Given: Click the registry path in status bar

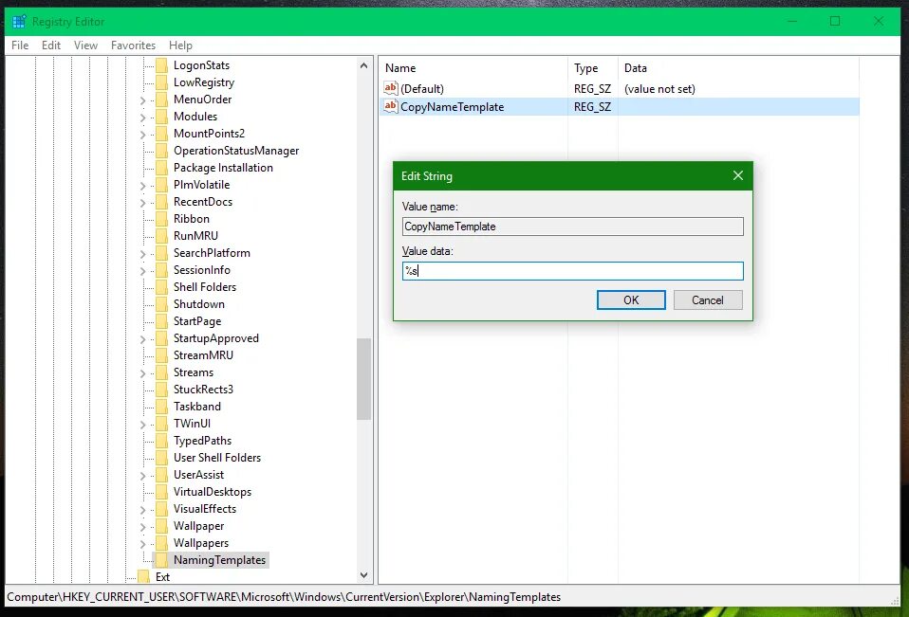Looking at the screenshot, I should 284,597.
